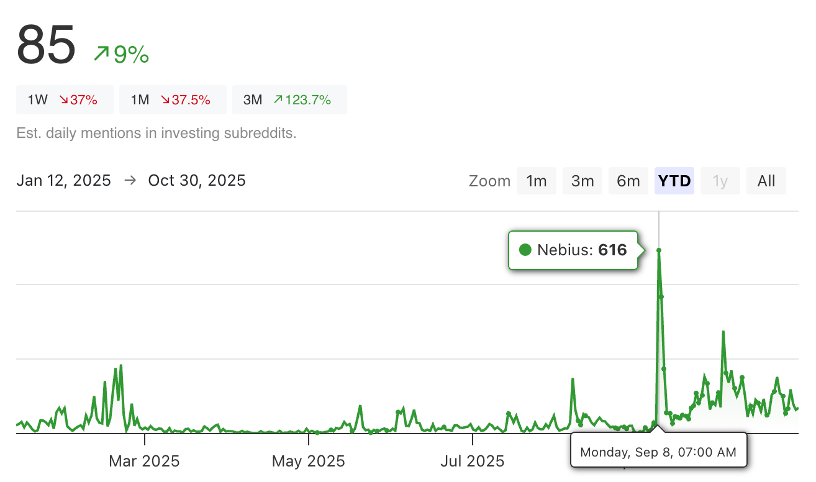Image resolution: width=816 pixels, height=482 pixels.
Task: Click the Zoom label
Action: (x=489, y=181)
